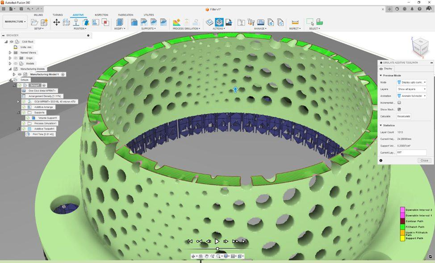Image resolution: width=435 pixels, height=263 pixels.
Task: Enable the Incremental checkbox
Action: (399, 103)
